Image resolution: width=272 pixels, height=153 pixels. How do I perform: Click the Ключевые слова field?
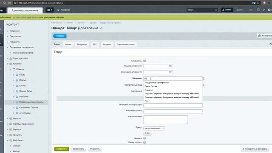[x=173, y=111]
